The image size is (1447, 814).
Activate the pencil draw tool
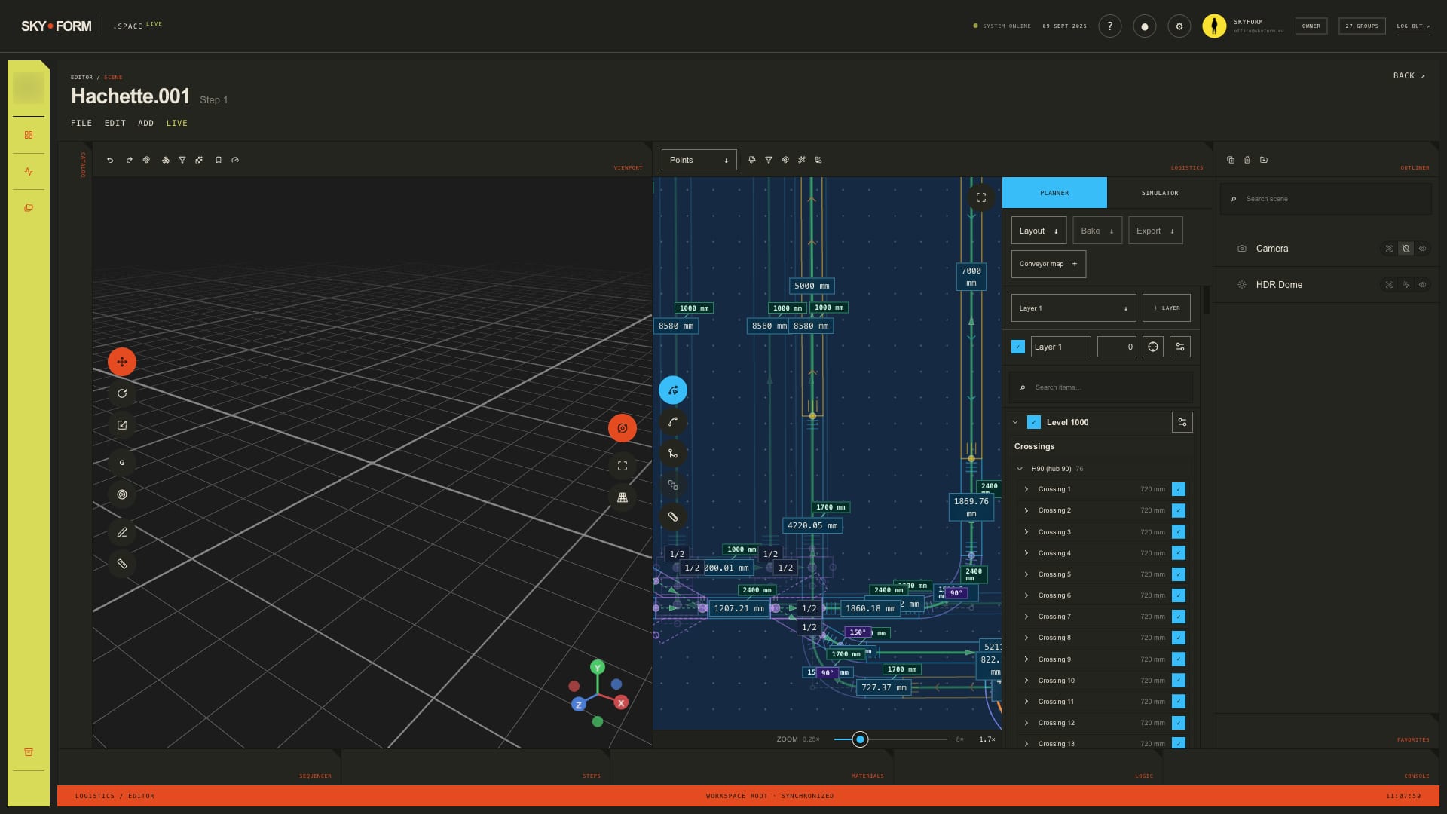(x=122, y=532)
